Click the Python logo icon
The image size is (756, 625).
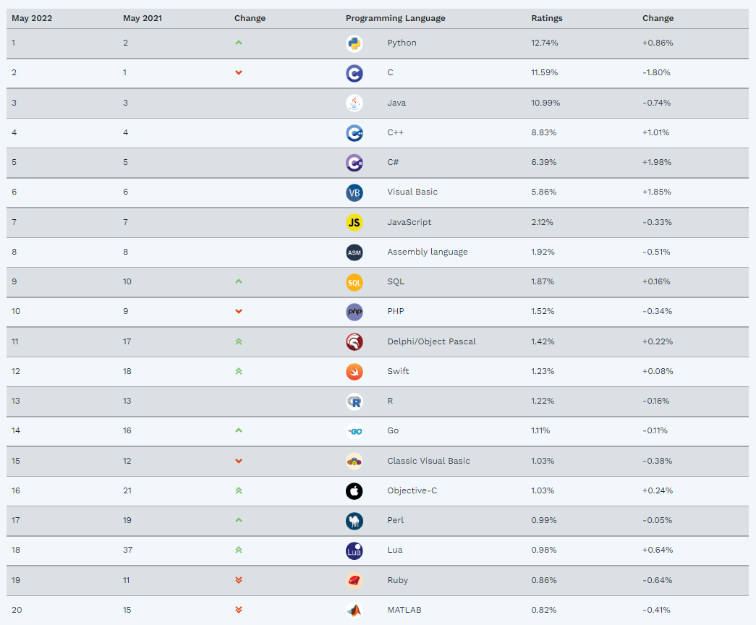click(x=354, y=43)
